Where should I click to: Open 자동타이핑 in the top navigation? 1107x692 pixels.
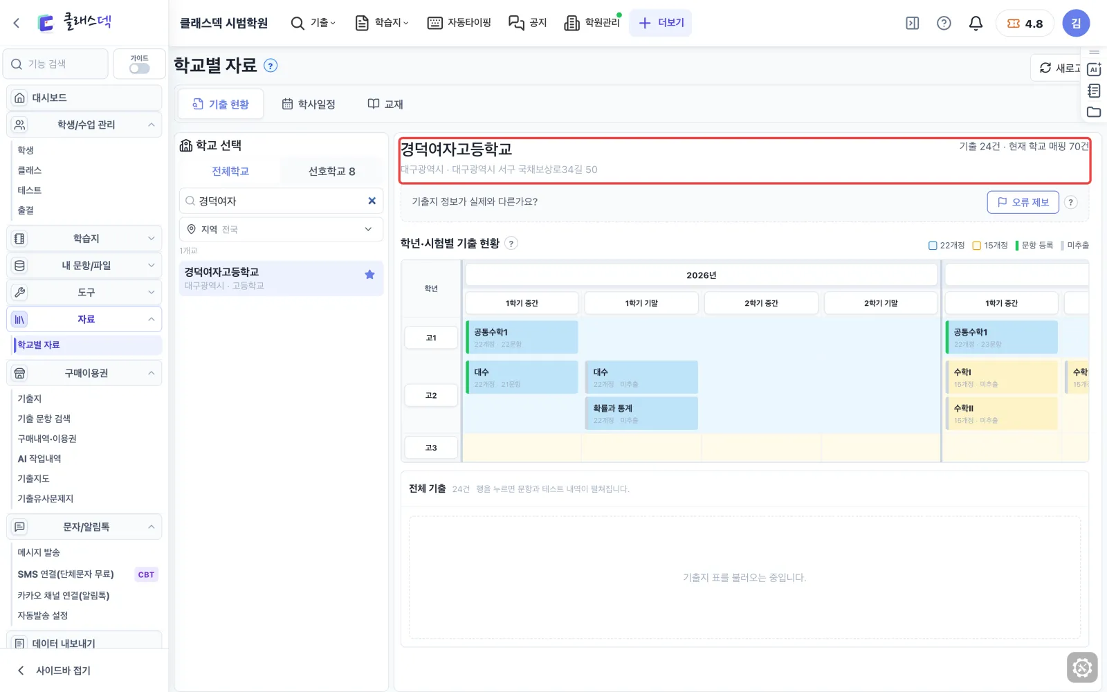(x=459, y=23)
